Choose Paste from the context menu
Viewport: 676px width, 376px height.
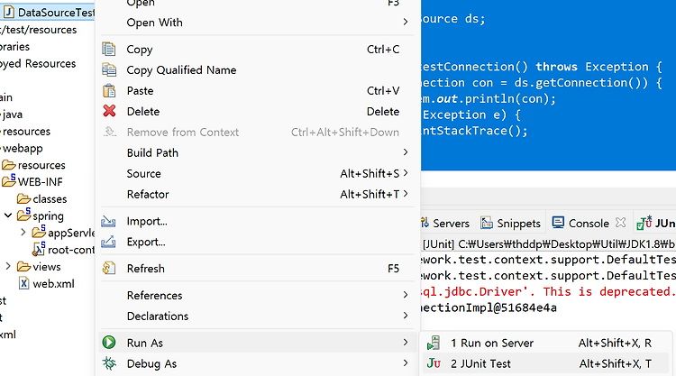(258, 90)
